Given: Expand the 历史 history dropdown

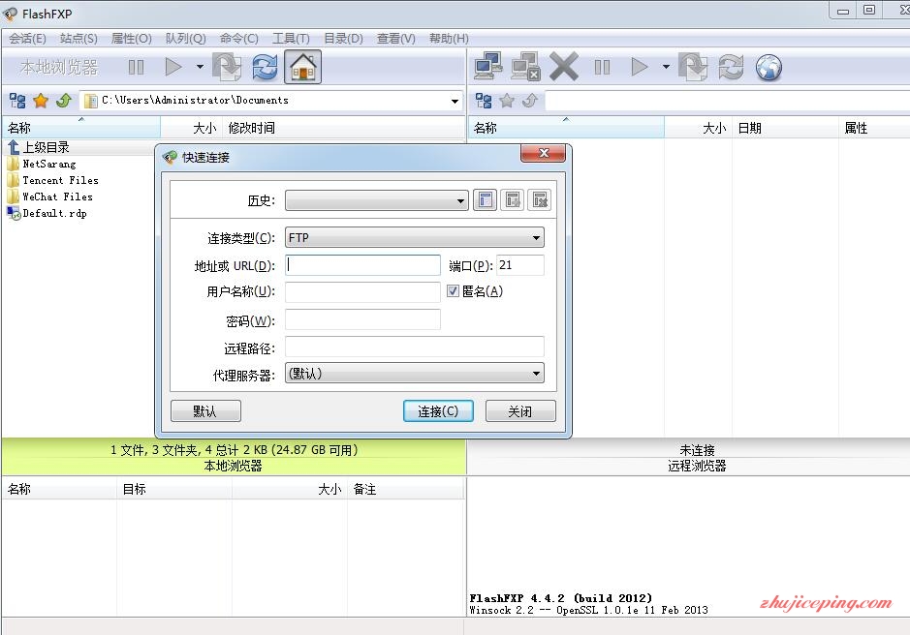Looking at the screenshot, I should pos(460,200).
